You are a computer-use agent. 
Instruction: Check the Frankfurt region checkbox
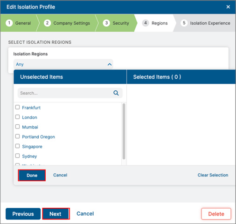17,107
